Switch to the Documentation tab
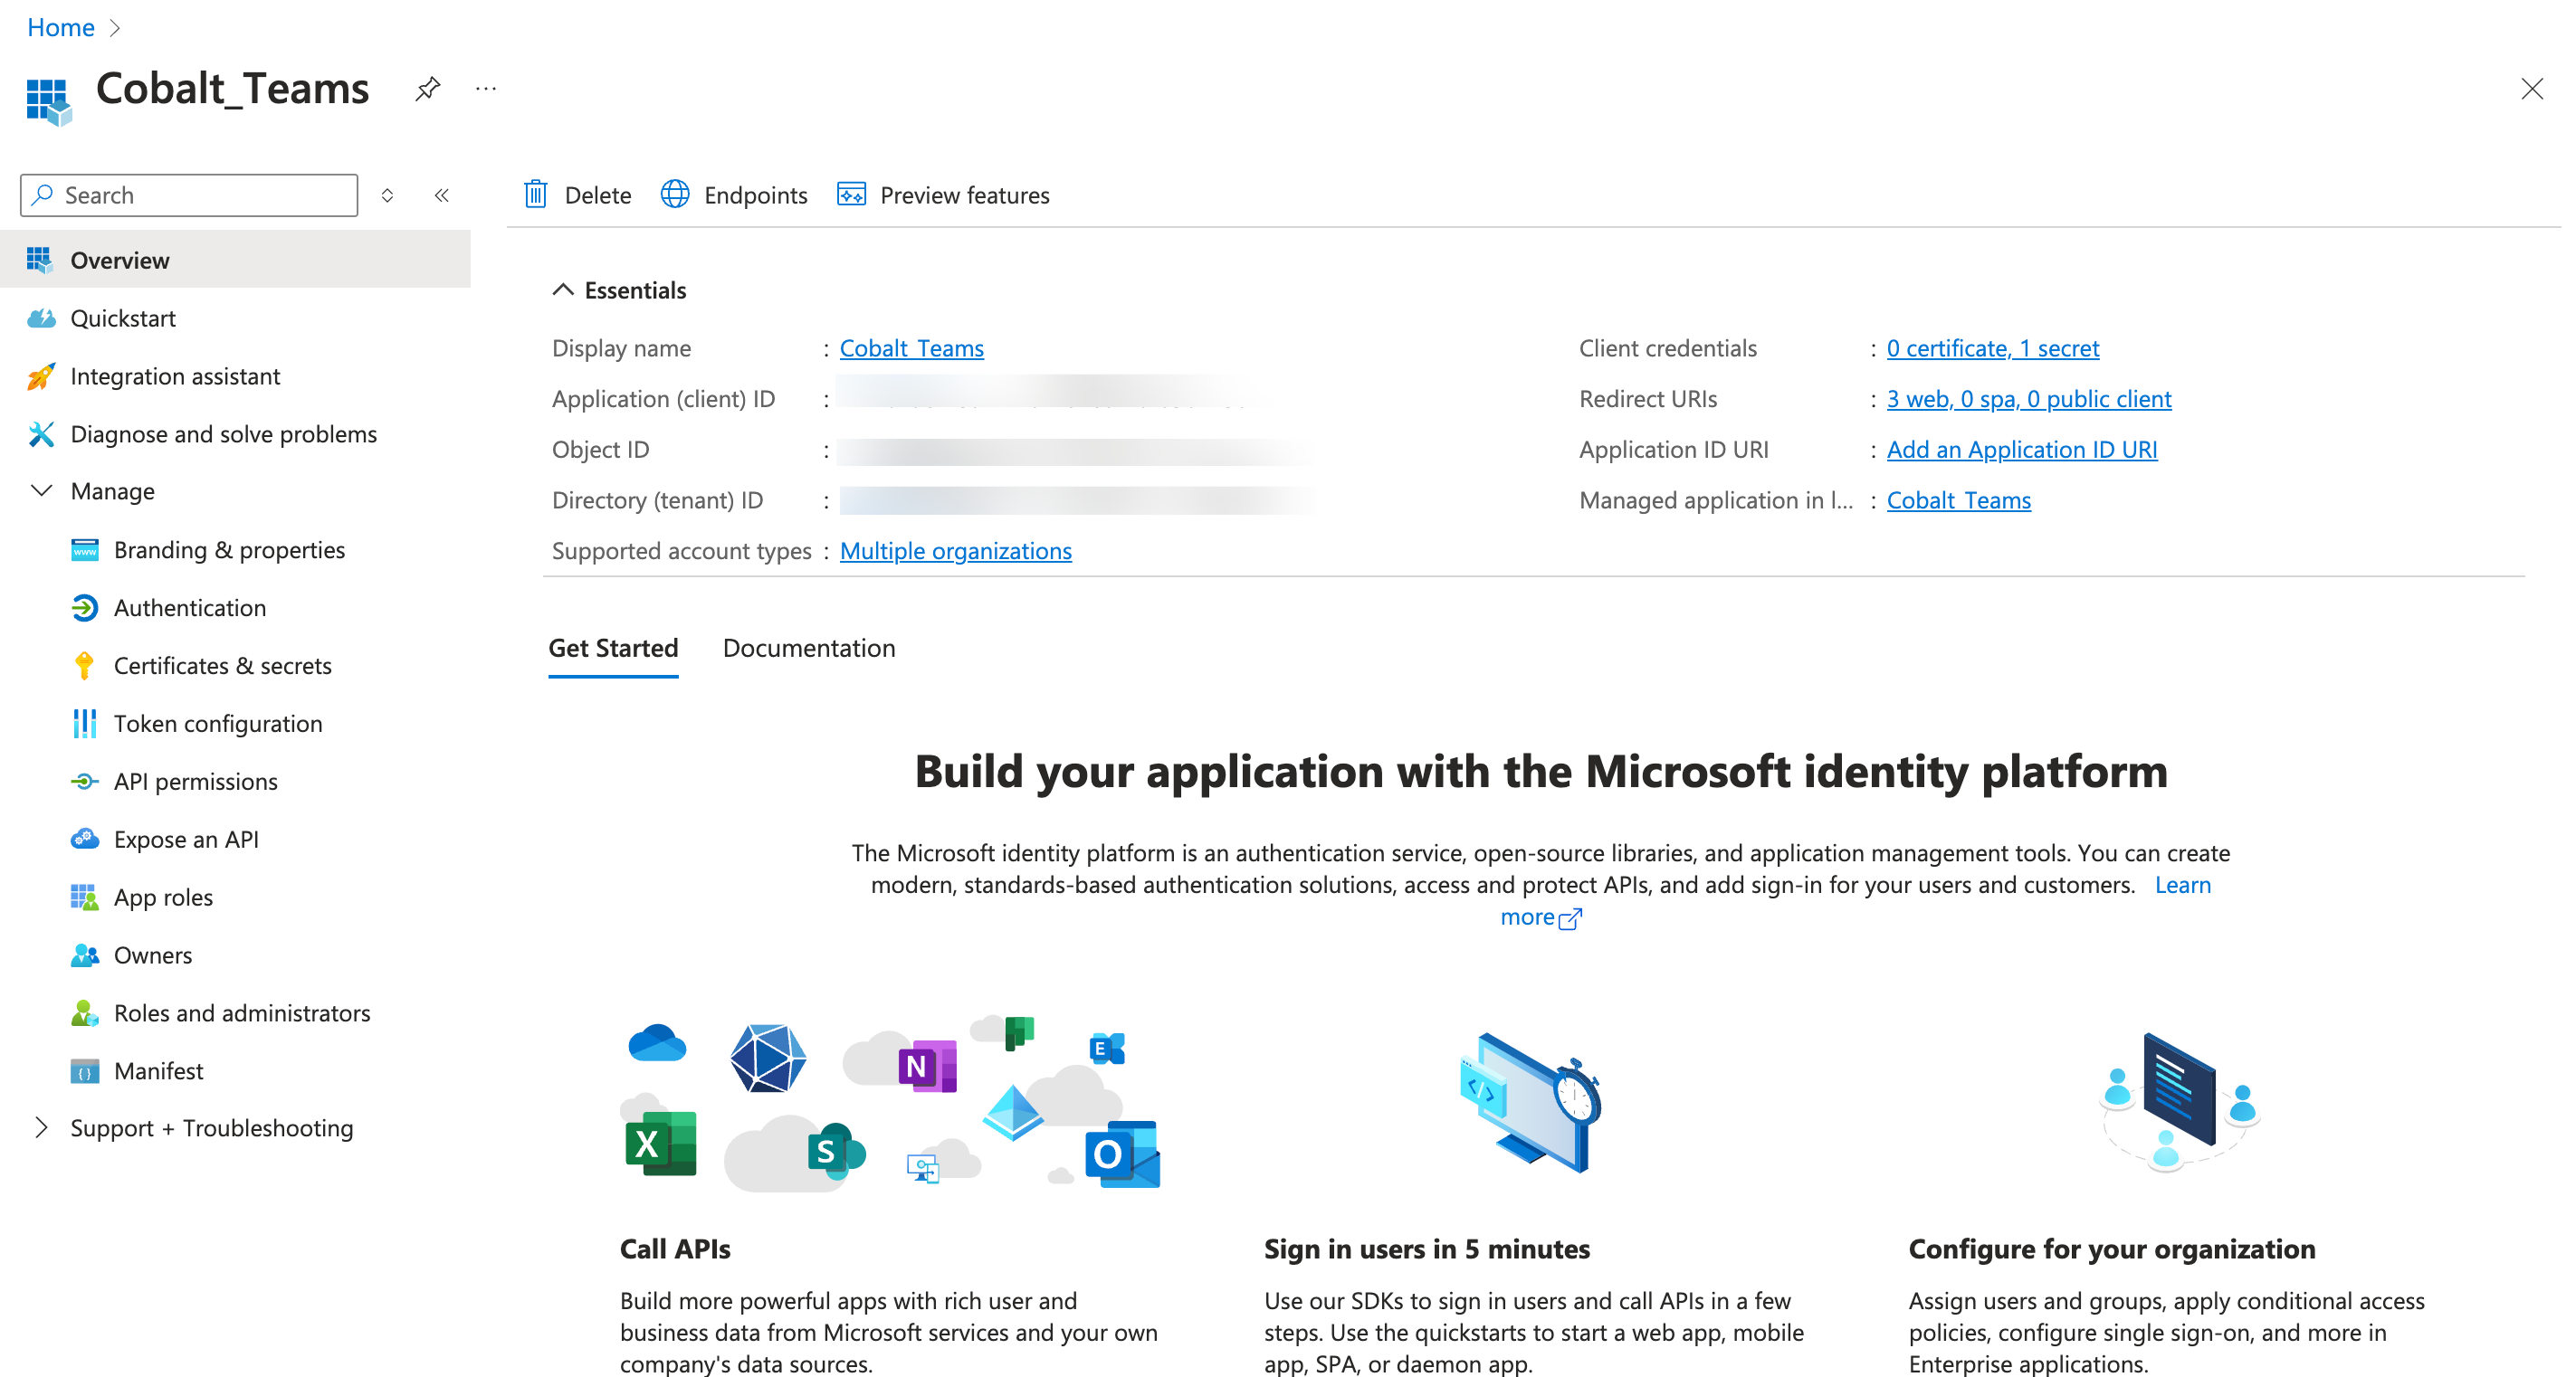 (808, 648)
